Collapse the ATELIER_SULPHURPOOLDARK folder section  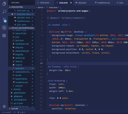pos(22,28)
